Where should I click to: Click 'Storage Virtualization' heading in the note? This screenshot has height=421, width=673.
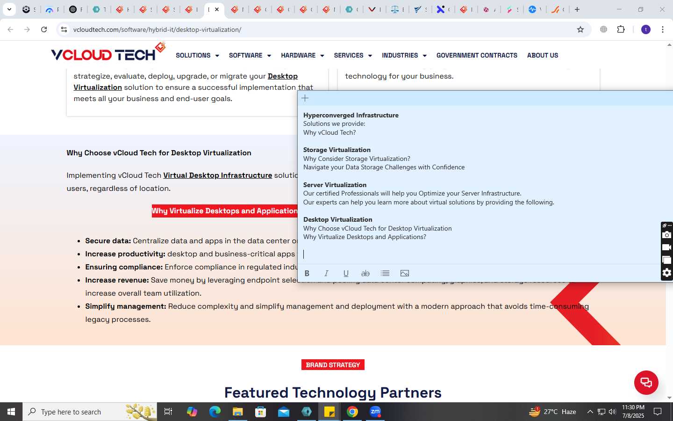(336, 150)
